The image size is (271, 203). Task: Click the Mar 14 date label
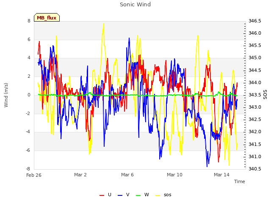[221, 175]
